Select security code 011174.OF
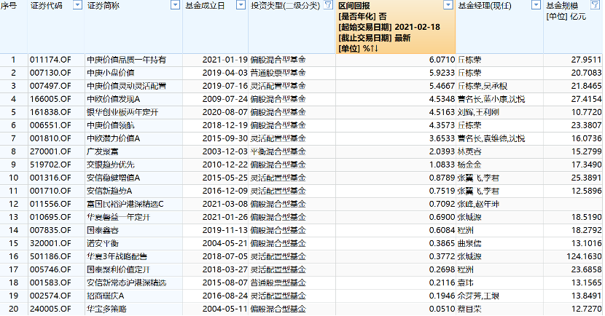 point(50,60)
